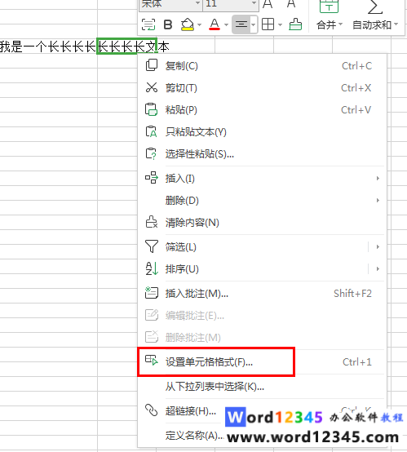Viewport: 407px width, 452px height.
Task: Select the format painter brush icon
Action: (295, 24)
